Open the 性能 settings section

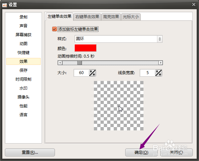pos(23,106)
